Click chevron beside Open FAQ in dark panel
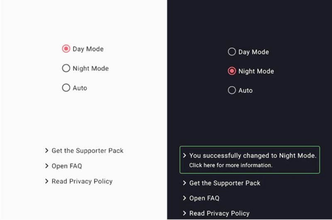 [185, 198]
